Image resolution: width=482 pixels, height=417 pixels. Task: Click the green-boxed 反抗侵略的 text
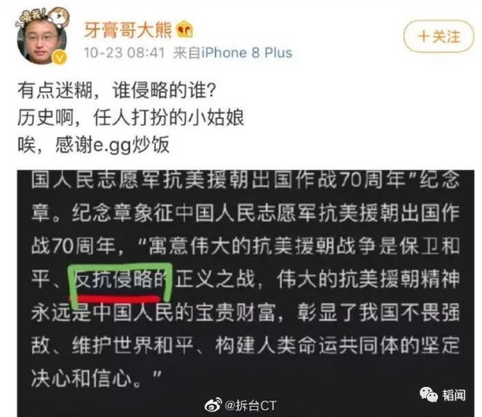(120, 280)
